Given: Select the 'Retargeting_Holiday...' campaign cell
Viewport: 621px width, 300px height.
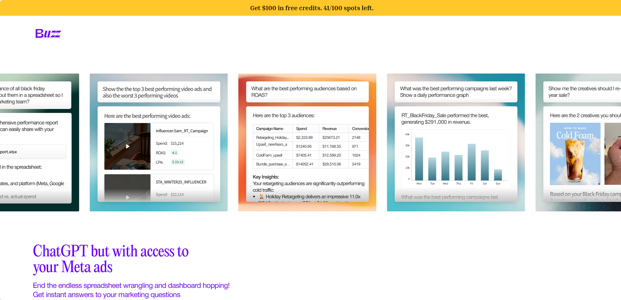Looking at the screenshot, I should (x=273, y=138).
